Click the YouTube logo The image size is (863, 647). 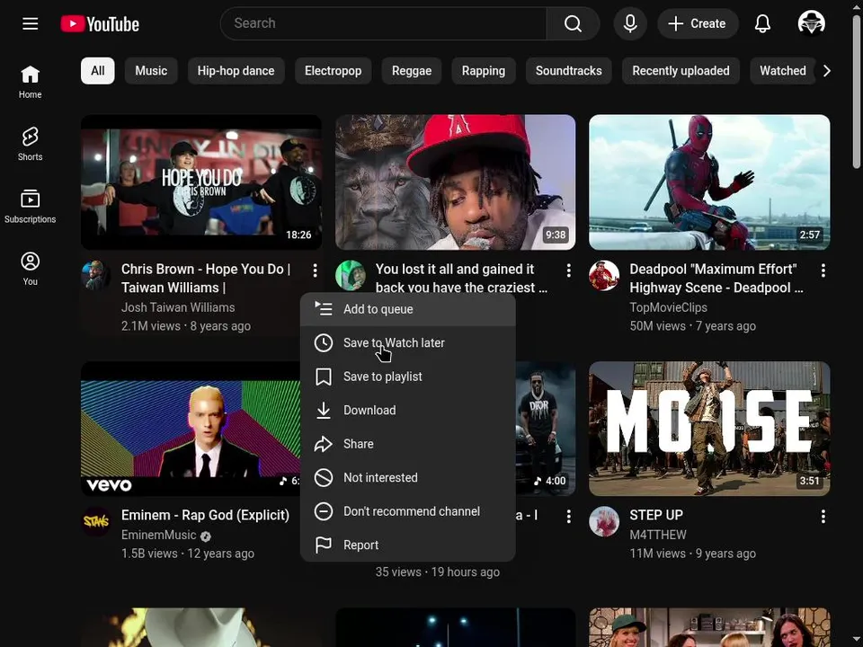pos(100,23)
